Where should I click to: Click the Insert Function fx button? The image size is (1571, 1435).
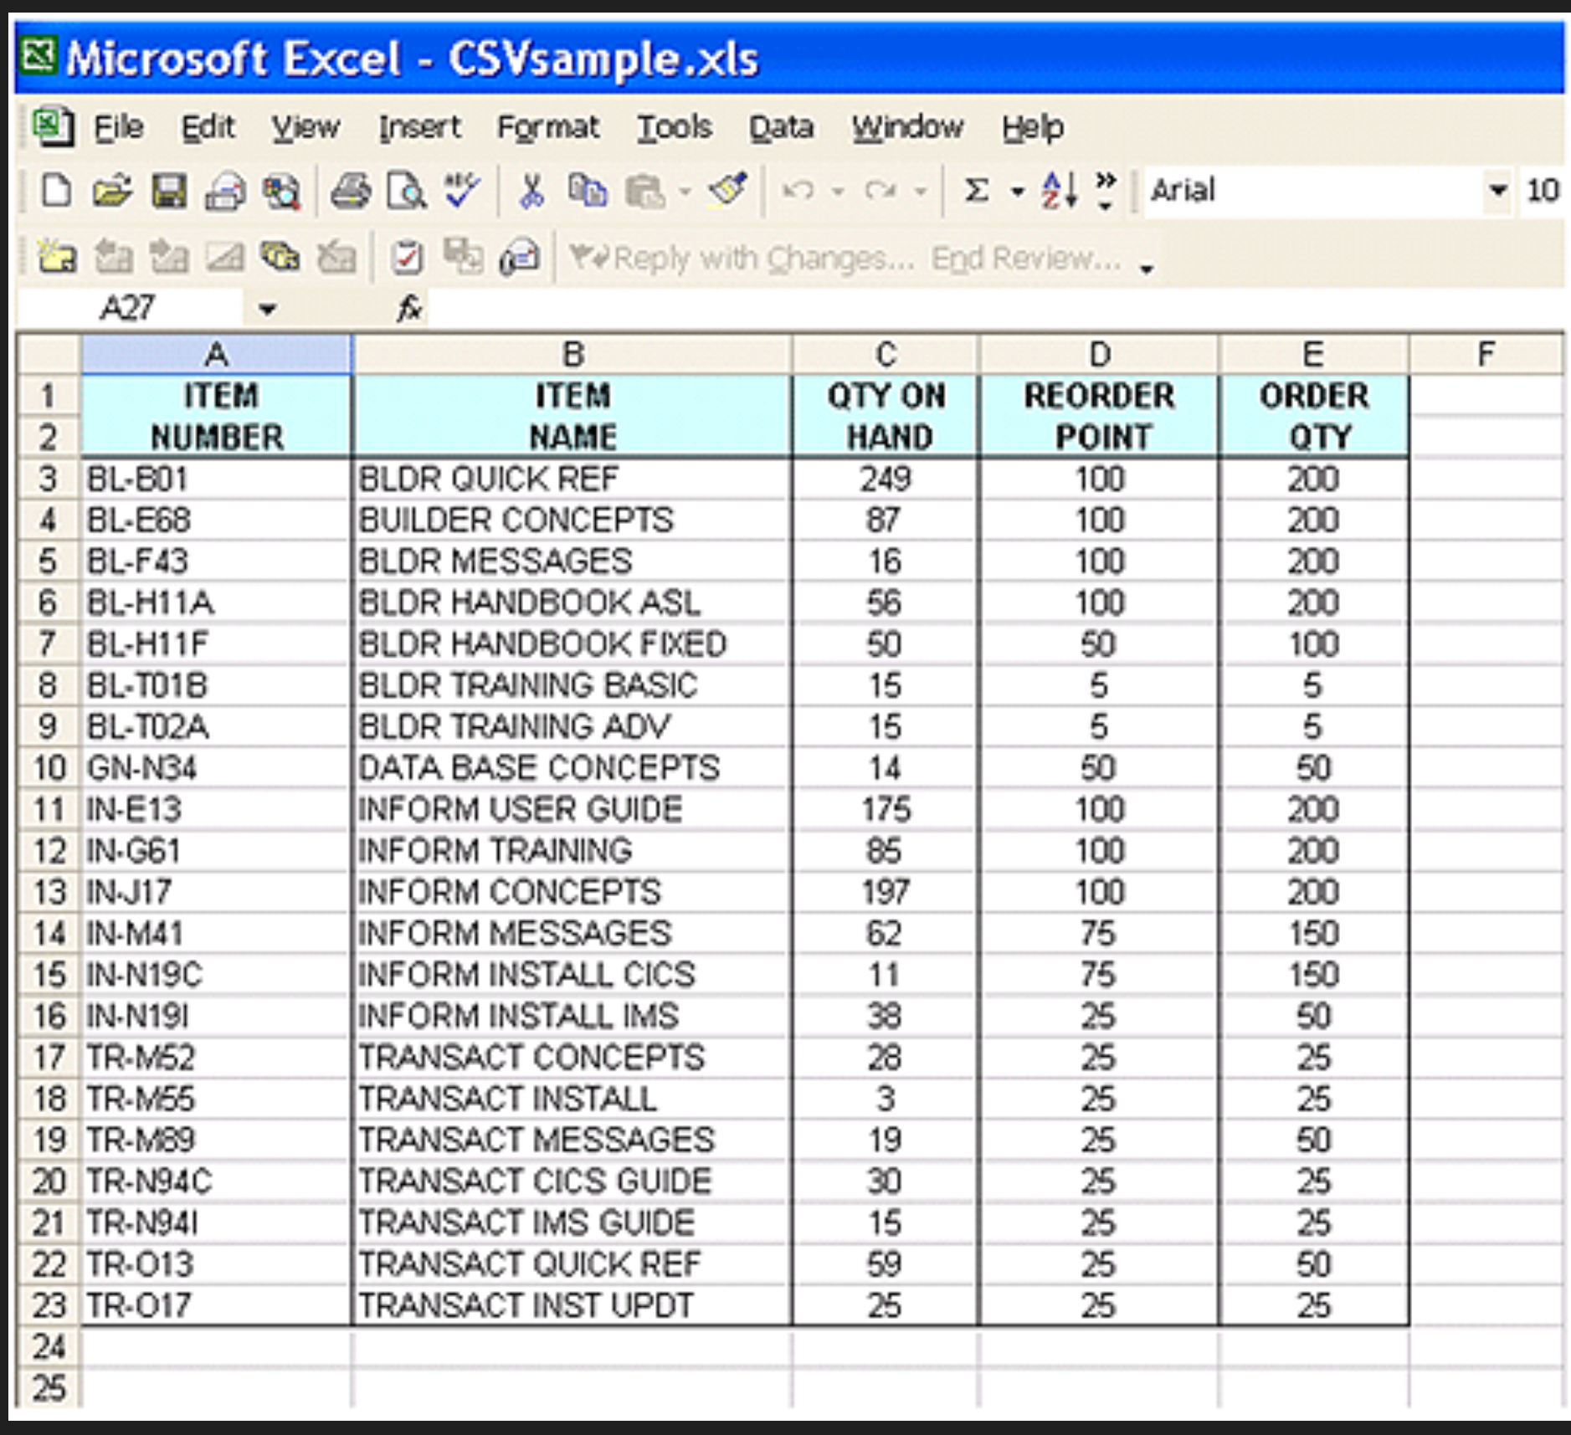(x=408, y=309)
